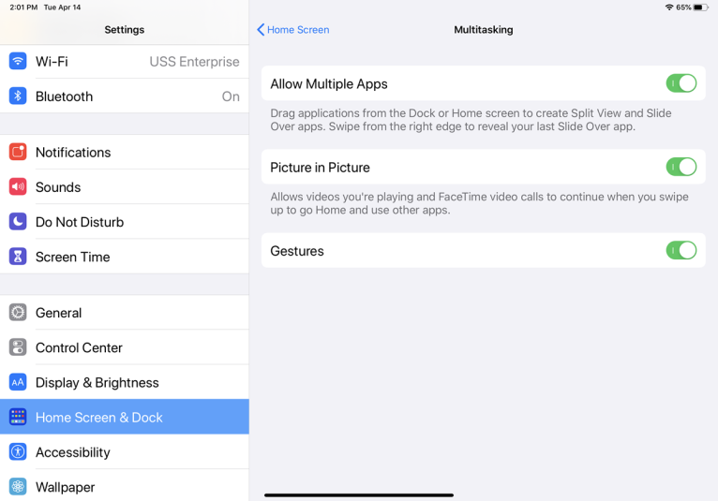
Task: Tap the General gear icon
Action: [x=18, y=313]
